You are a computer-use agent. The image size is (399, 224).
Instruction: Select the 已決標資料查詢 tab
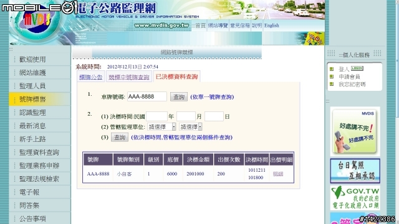point(176,77)
